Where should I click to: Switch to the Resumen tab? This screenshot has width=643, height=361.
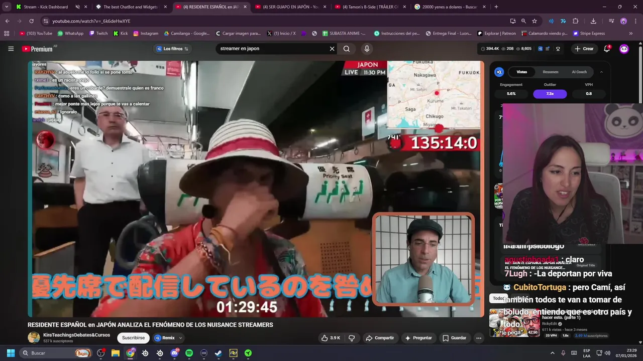[551, 72]
